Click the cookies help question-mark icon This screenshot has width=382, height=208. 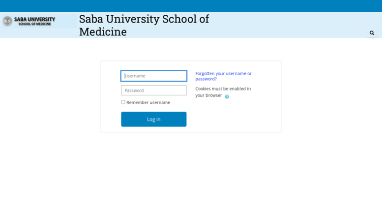point(227,97)
